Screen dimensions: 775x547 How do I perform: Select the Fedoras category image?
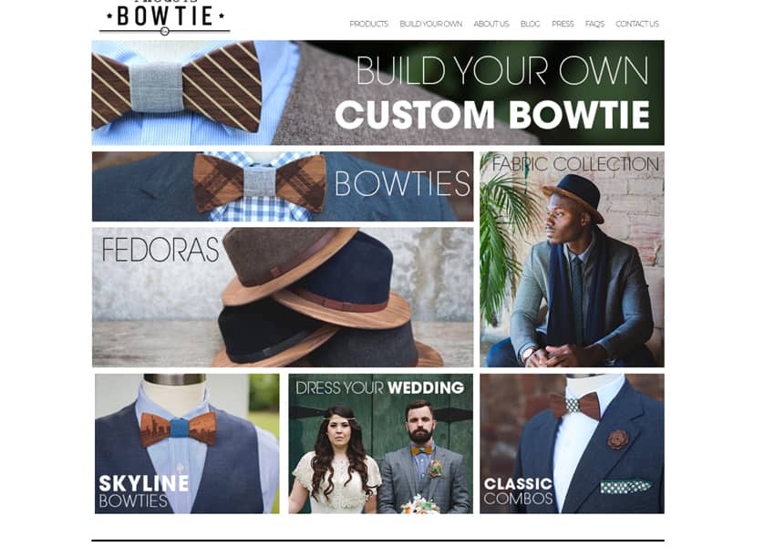pos(283,297)
